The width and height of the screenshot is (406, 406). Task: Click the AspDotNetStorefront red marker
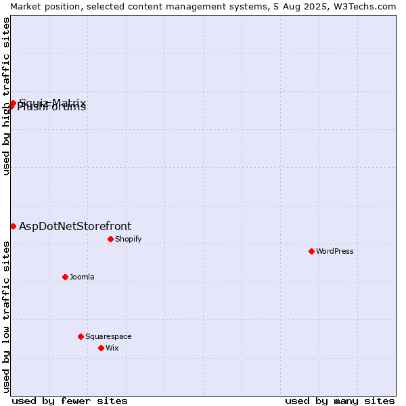14,226
